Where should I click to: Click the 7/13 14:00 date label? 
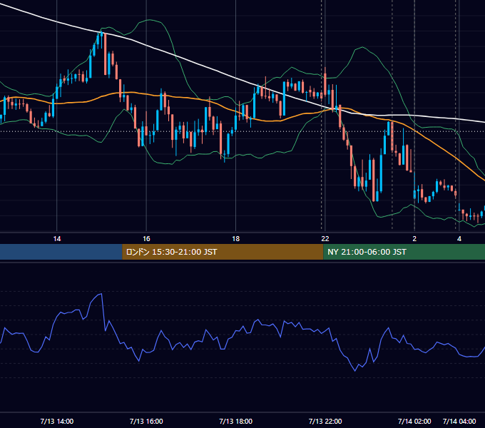57,421
